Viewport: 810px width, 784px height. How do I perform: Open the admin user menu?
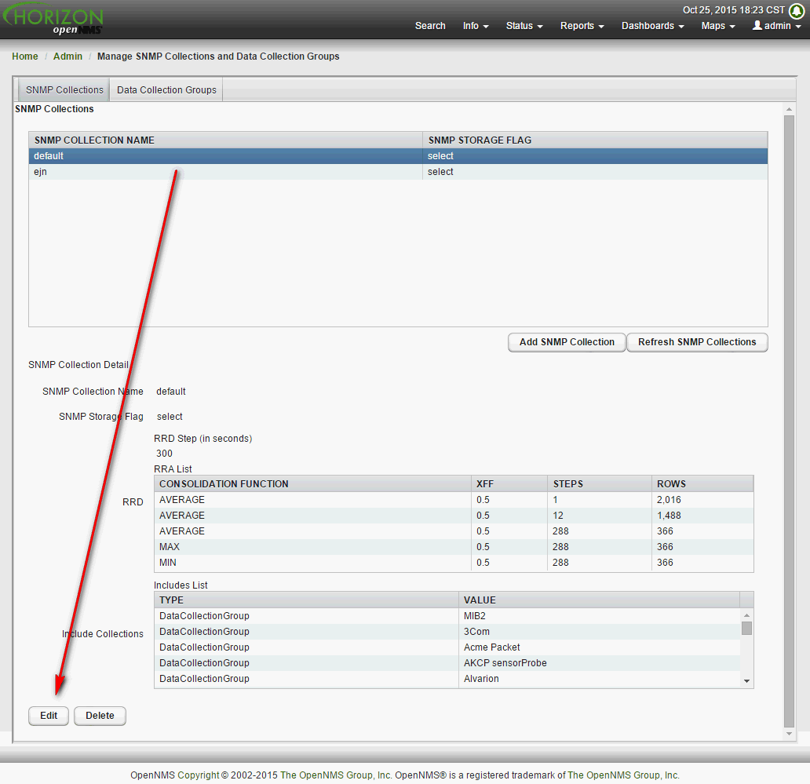coord(776,26)
